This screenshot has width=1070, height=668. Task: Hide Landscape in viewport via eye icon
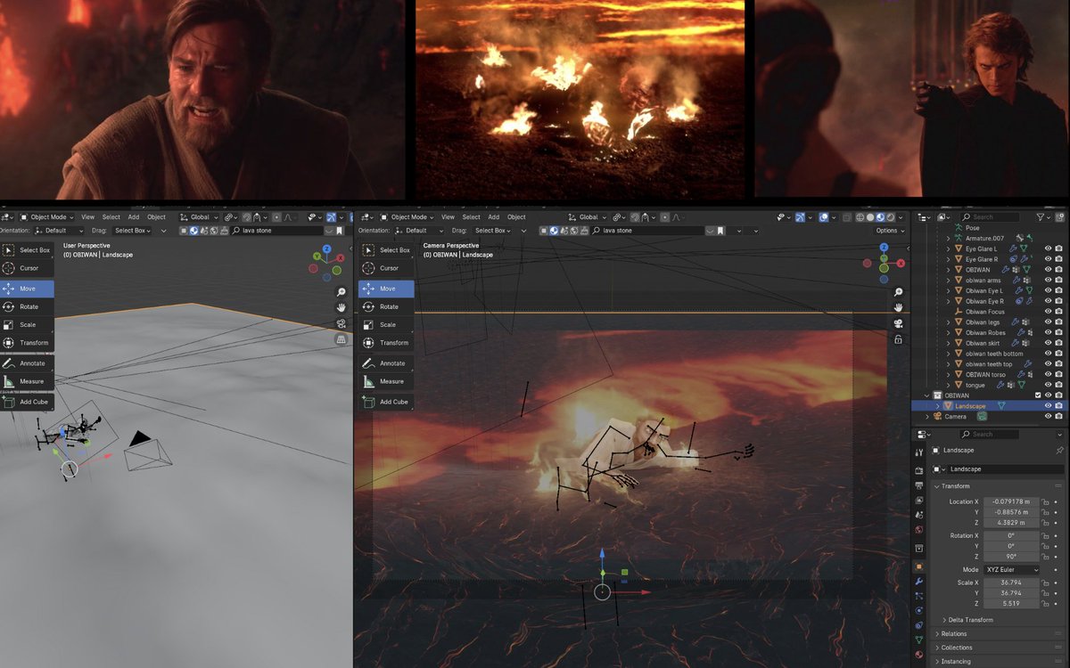coord(1048,406)
